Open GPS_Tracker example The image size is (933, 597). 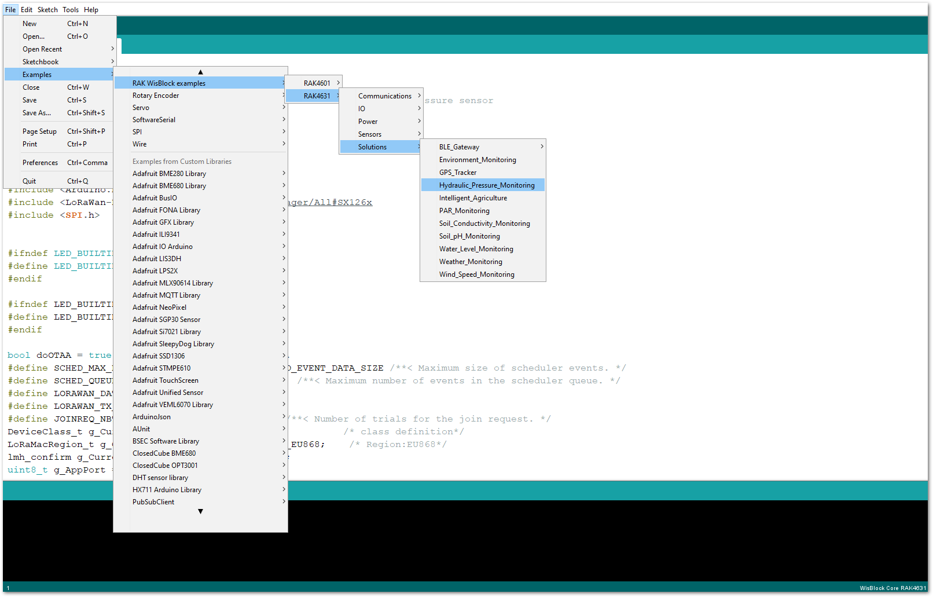coord(483,173)
